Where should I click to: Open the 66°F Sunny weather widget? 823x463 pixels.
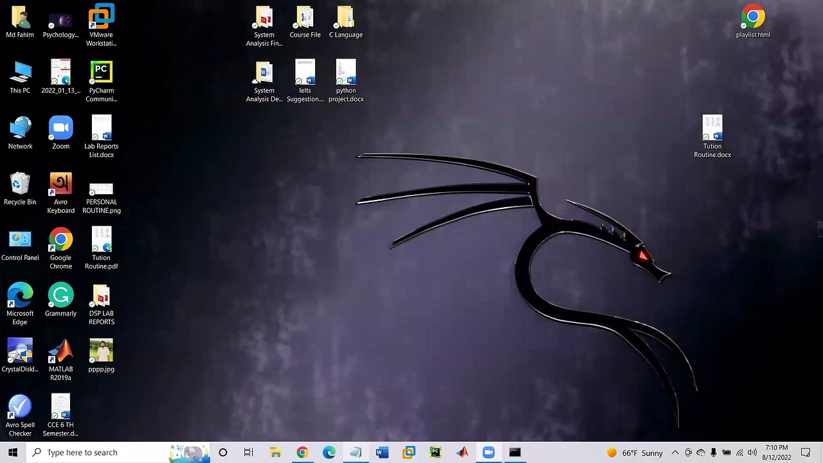tap(635, 453)
